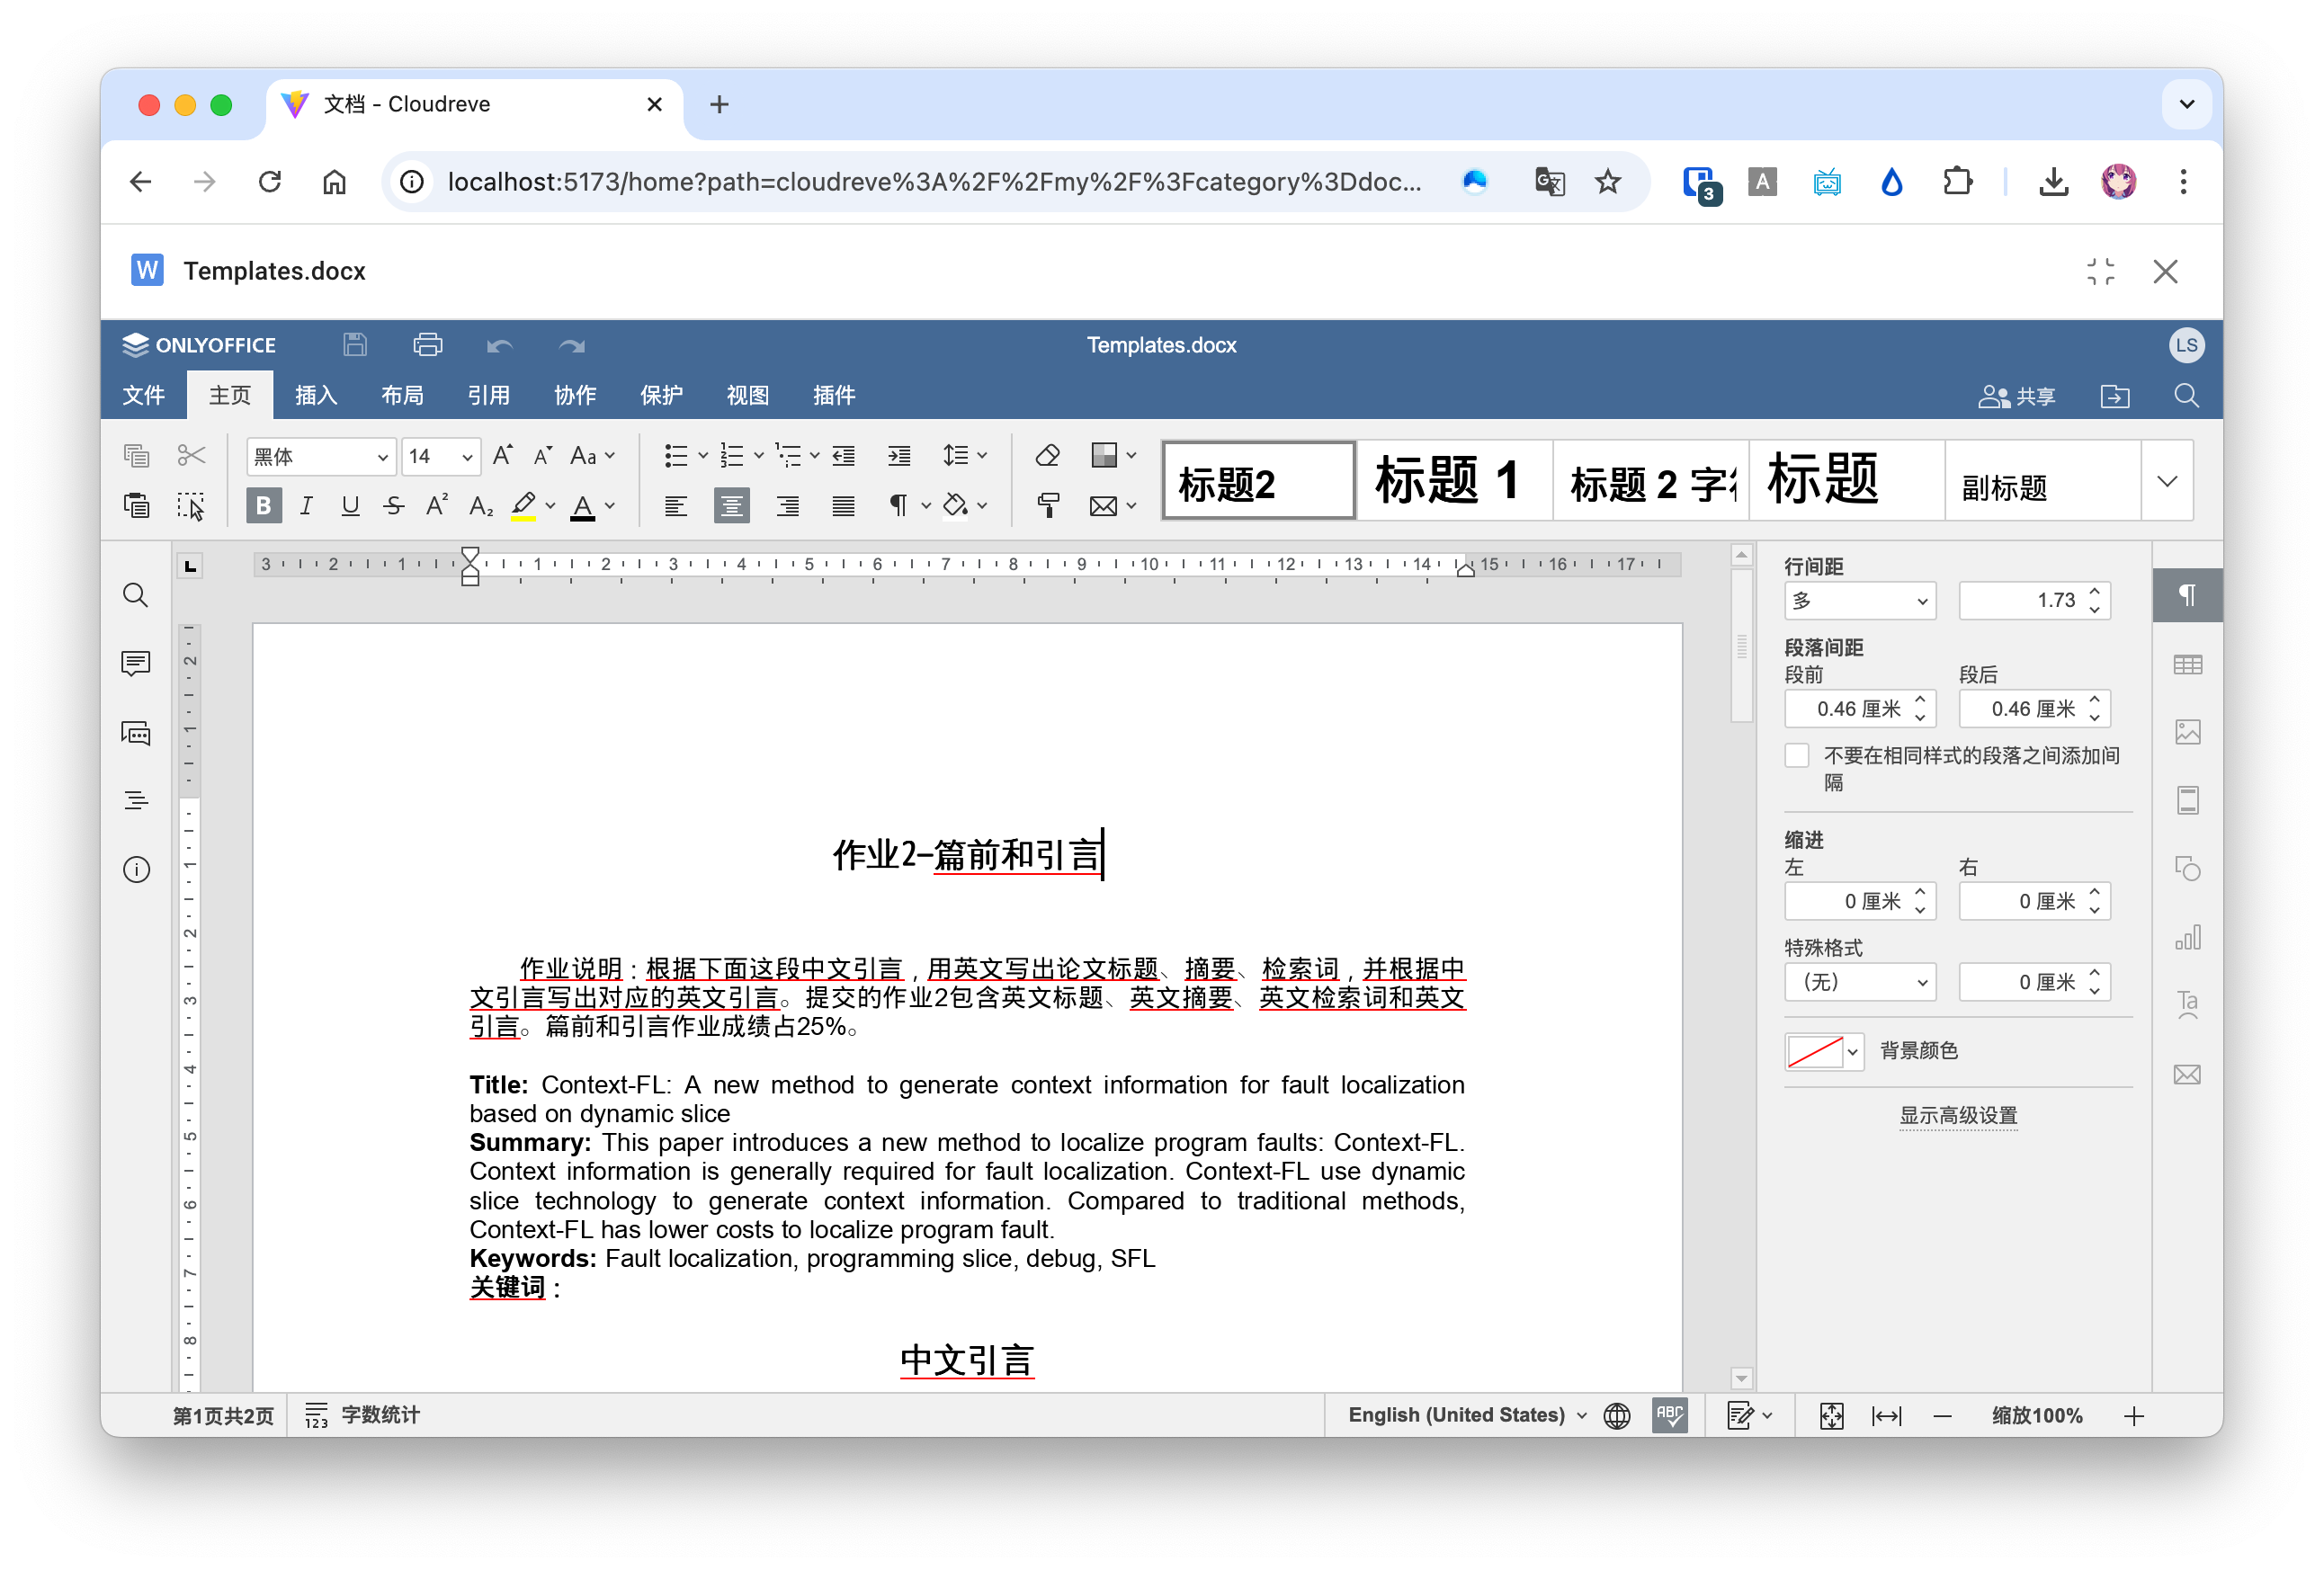Open chart settings panel icon
Screen dimensions: 2324x1570
[x=2189, y=937]
